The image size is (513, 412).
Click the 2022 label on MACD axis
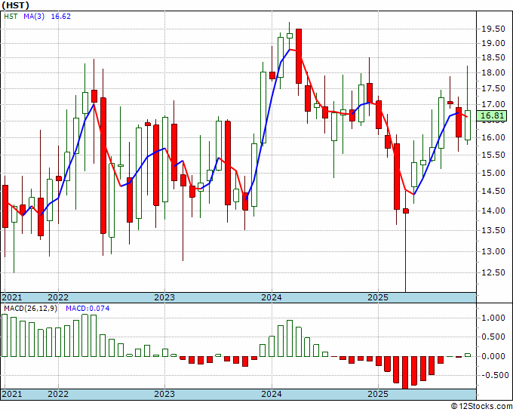(58, 394)
